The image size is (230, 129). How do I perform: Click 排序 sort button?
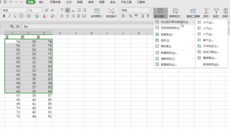(226, 13)
